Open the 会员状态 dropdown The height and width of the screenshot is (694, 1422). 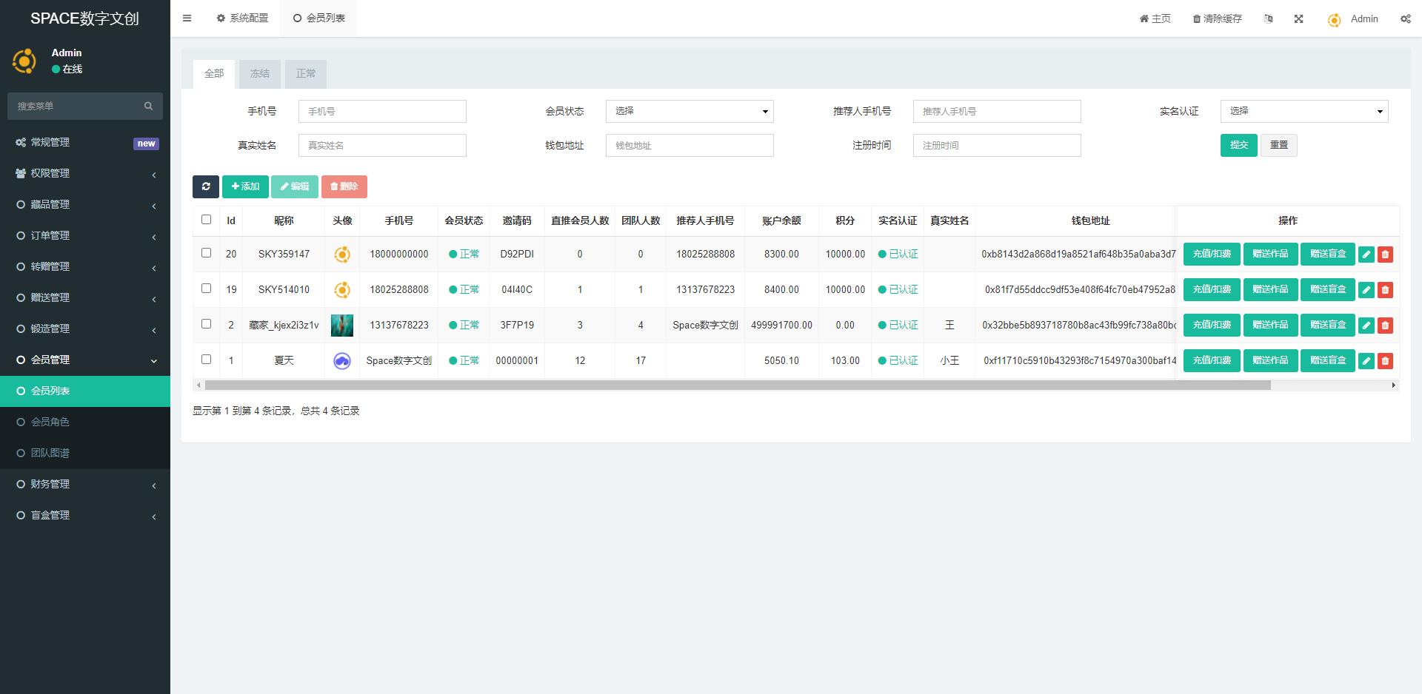tap(690, 112)
